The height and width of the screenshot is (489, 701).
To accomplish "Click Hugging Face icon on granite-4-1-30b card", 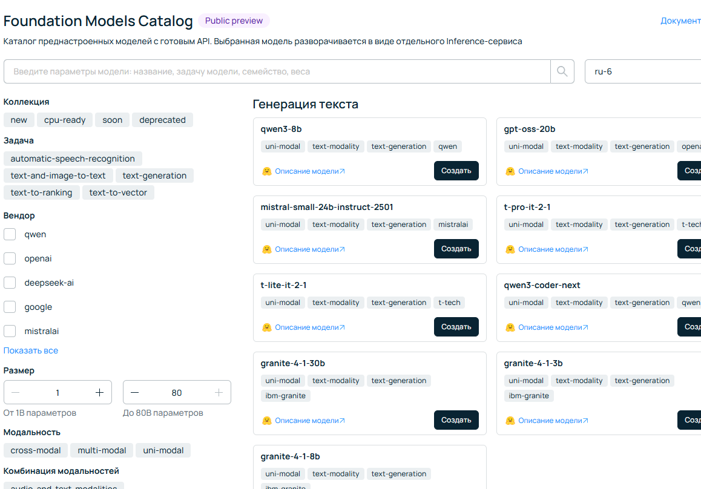I will click(x=267, y=421).
